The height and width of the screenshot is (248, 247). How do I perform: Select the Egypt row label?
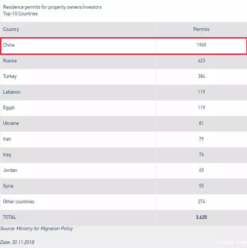click(9, 107)
